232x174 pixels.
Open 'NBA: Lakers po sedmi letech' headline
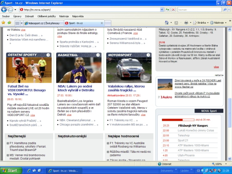click(76, 88)
